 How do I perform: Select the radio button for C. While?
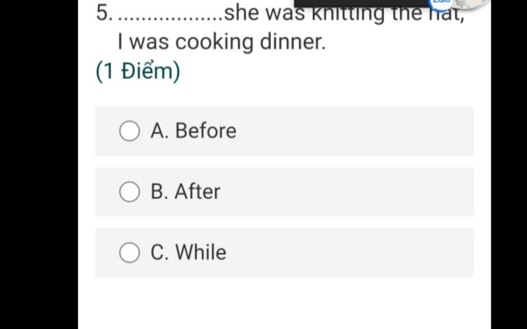pyautogui.click(x=129, y=252)
